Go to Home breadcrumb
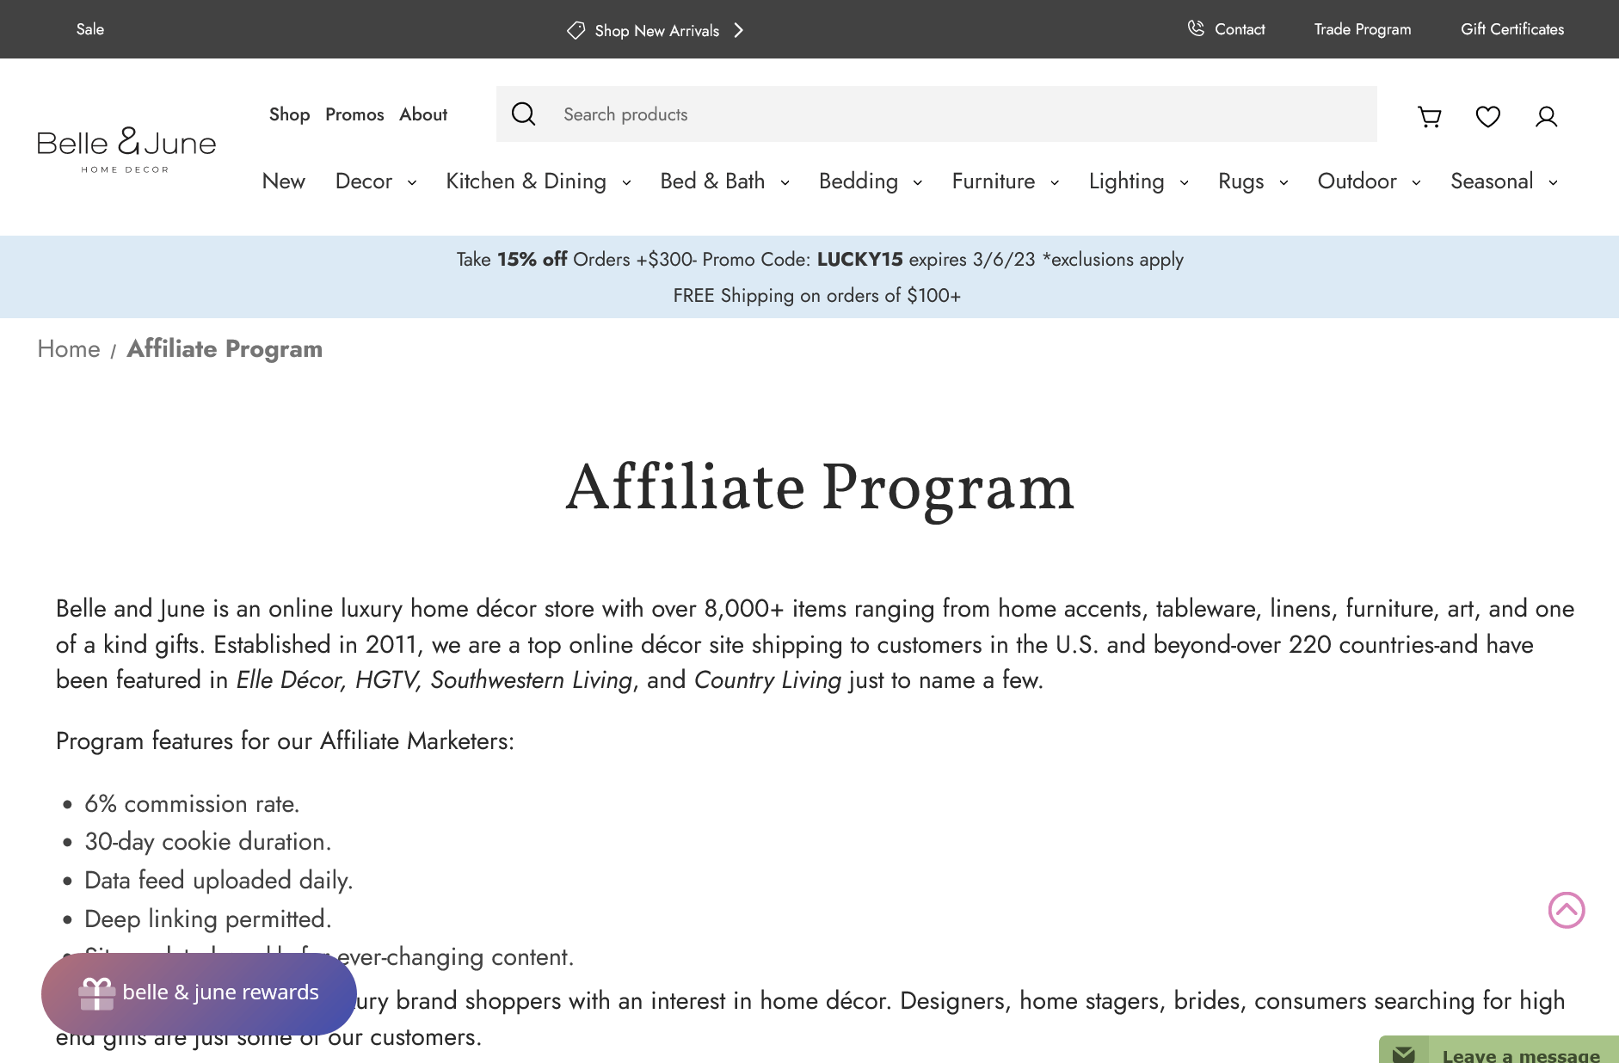Viewport: 1619px width, 1063px height. (69, 348)
